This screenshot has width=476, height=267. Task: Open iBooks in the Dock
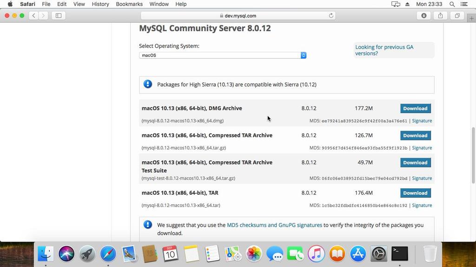click(337, 254)
